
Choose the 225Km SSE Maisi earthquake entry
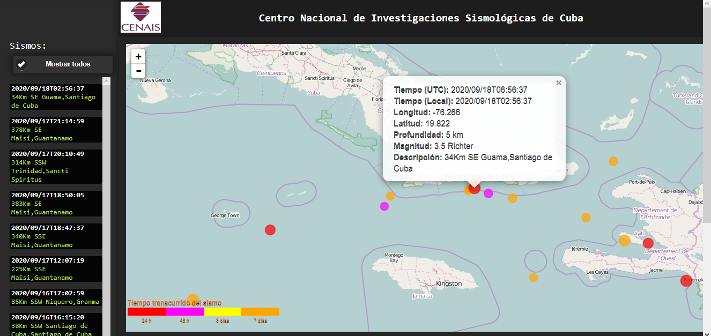(x=56, y=269)
